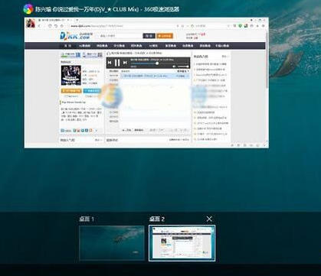Click the blue button under album cover

tap(92, 91)
